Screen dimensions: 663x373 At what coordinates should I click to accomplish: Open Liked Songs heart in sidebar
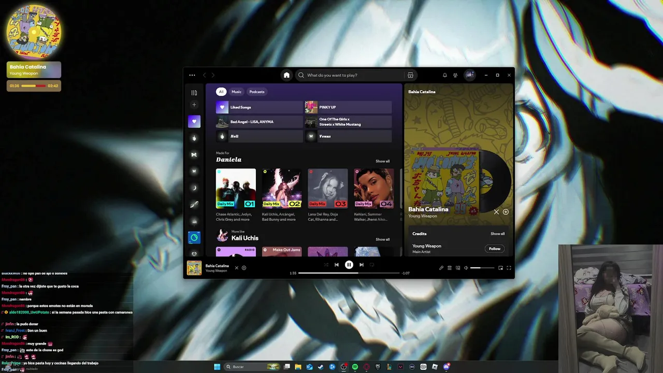coord(194,122)
